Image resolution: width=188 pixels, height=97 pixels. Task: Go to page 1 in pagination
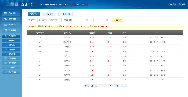[x=100, y=86]
